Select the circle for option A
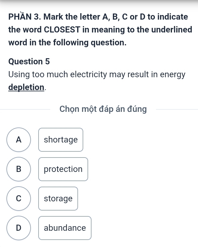Screen dimensions: 198x247 (x=19, y=140)
